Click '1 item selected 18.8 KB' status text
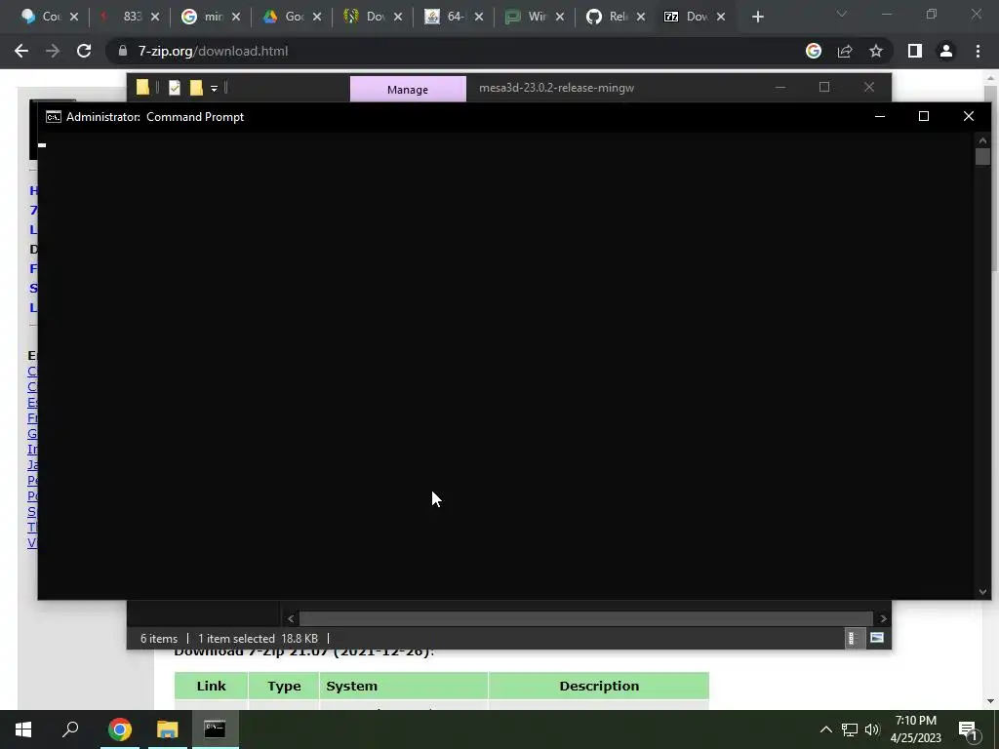This screenshot has width=999, height=749. tap(258, 638)
